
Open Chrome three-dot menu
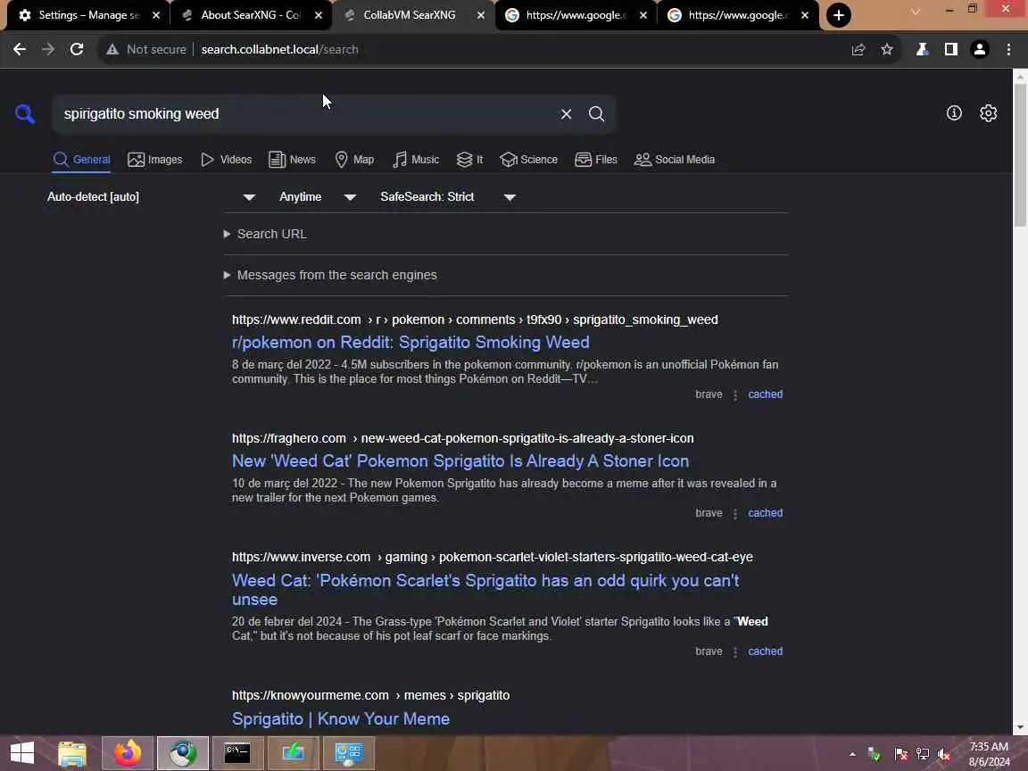click(1008, 49)
